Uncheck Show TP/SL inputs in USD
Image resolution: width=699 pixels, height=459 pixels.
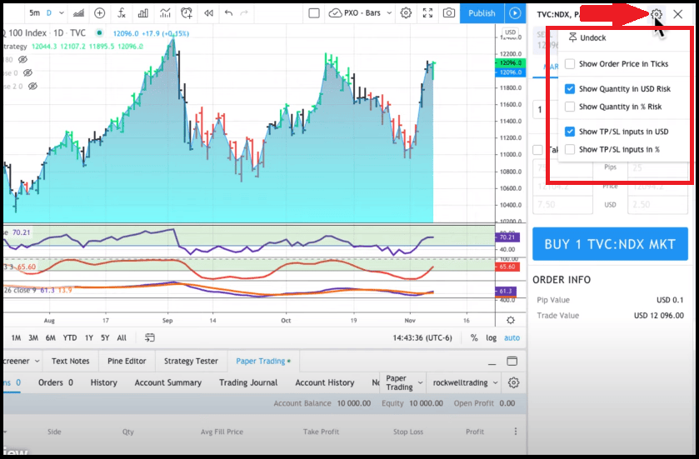pyautogui.click(x=570, y=132)
